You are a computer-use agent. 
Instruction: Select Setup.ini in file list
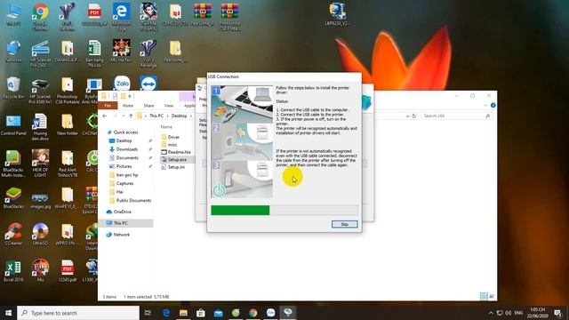[x=172, y=167]
